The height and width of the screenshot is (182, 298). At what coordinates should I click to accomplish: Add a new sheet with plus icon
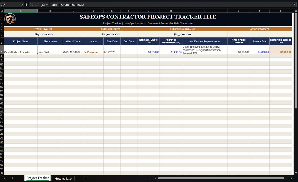tap(86, 178)
